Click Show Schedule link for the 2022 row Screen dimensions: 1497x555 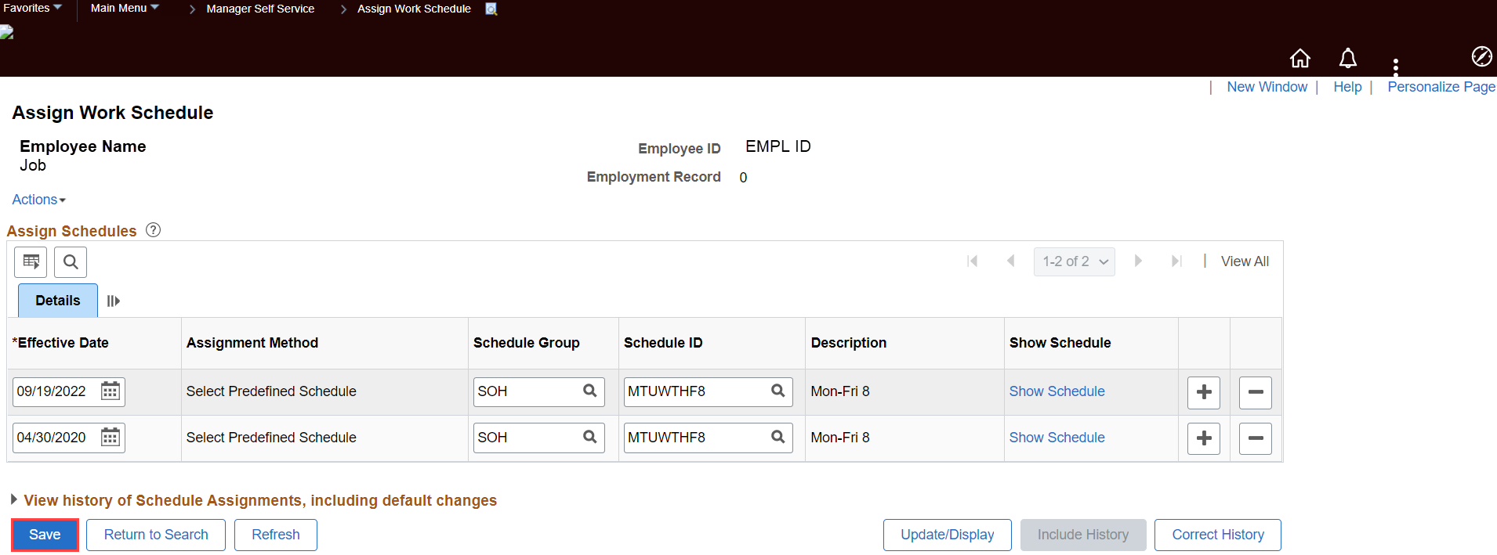(x=1057, y=391)
